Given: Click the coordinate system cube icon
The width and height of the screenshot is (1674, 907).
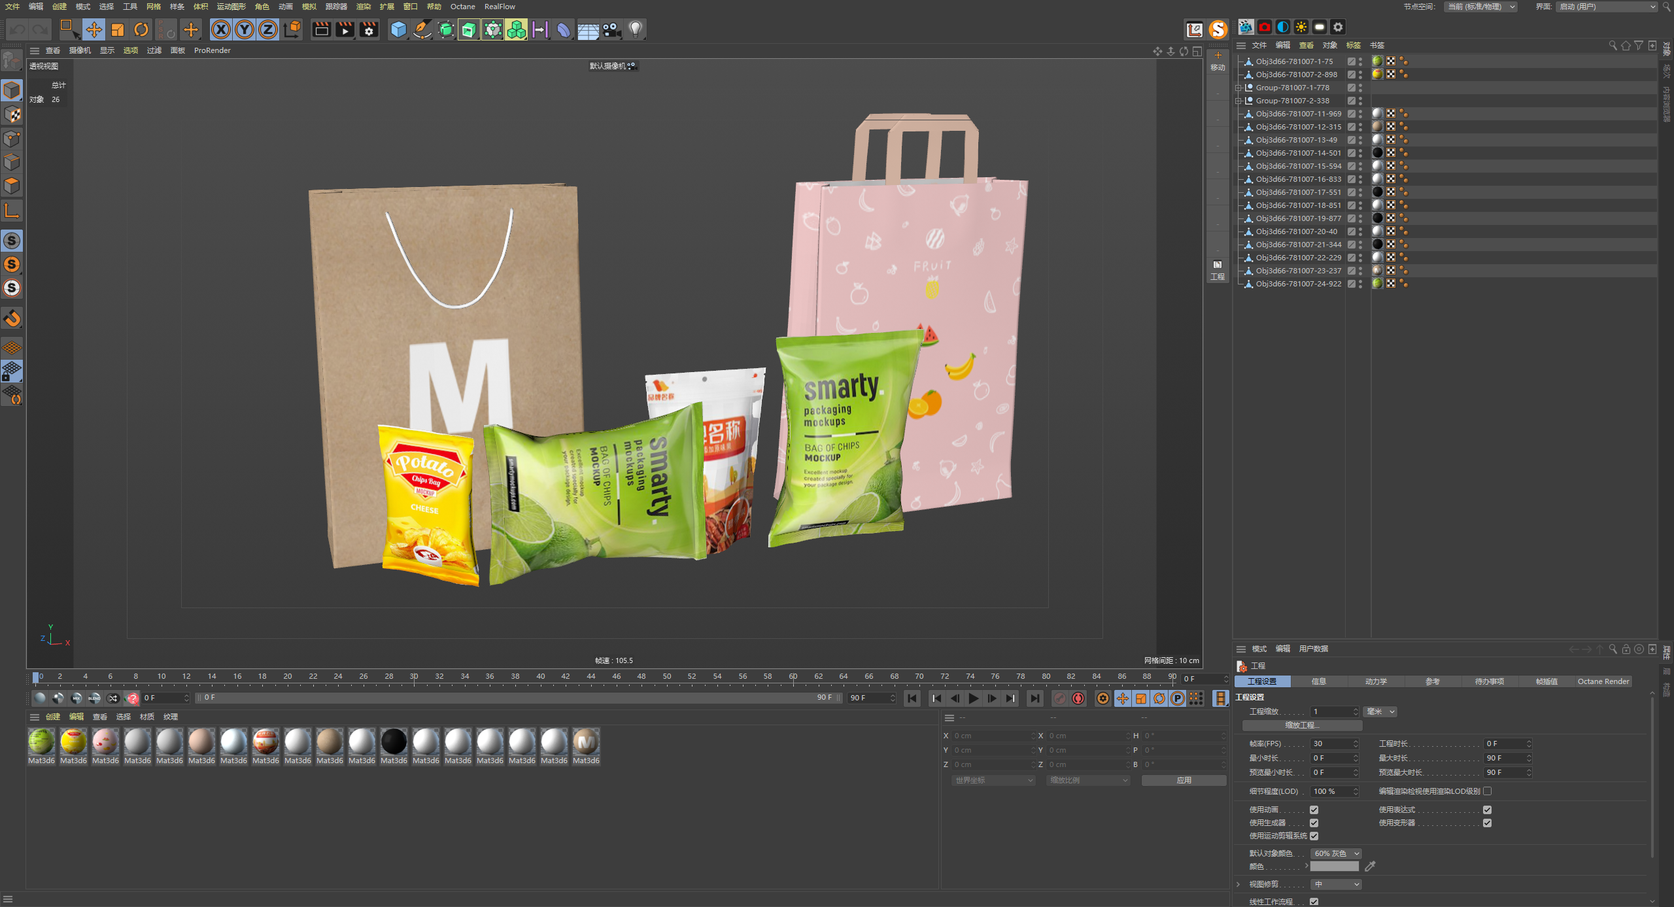Looking at the screenshot, I should (x=293, y=29).
